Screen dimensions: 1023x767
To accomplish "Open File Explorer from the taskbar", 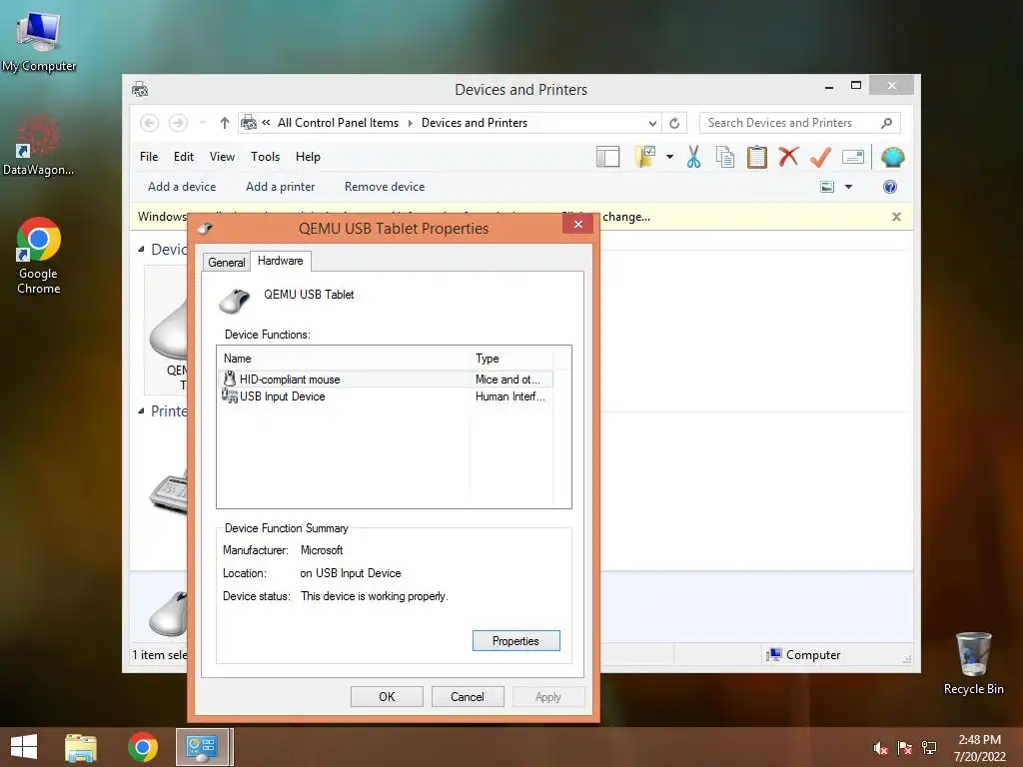I will [81, 747].
